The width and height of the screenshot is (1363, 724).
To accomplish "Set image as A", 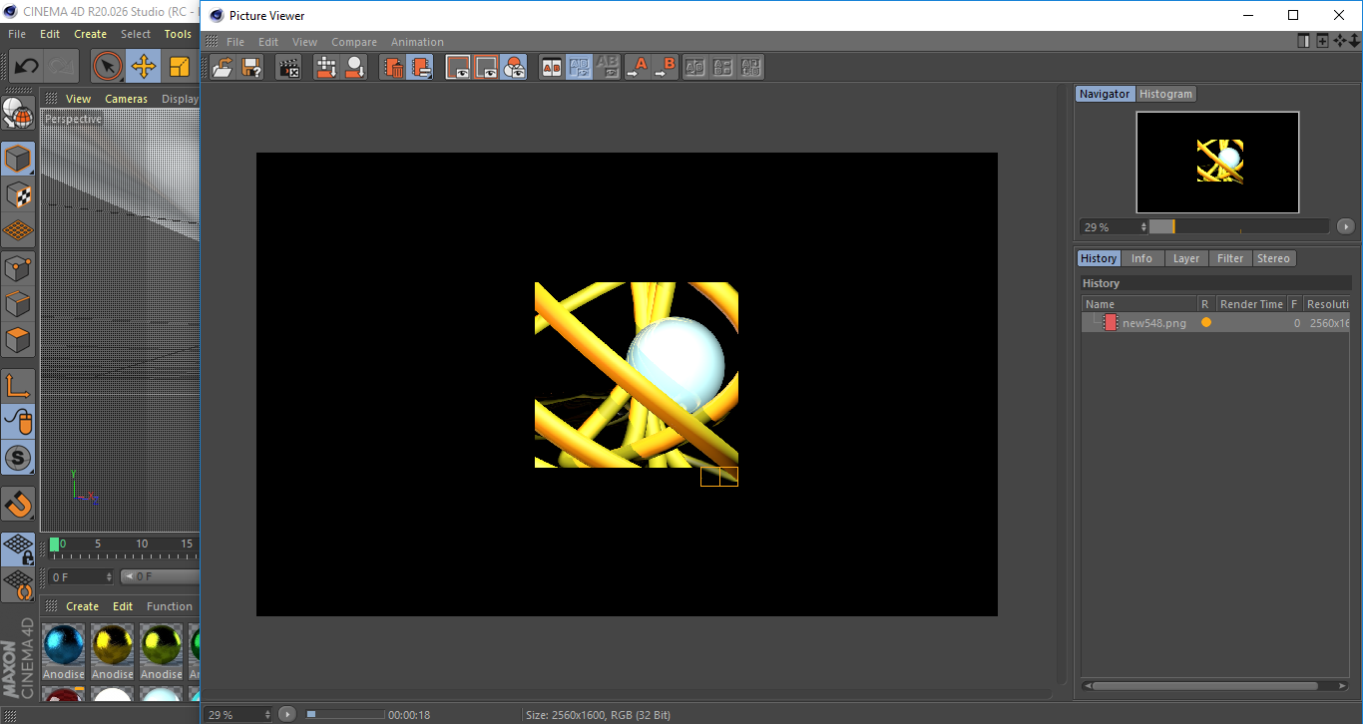I will point(637,68).
